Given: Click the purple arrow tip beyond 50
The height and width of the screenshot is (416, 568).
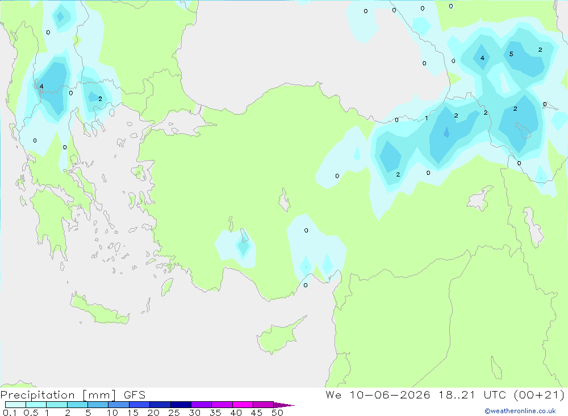Looking at the screenshot, I should [x=284, y=405].
